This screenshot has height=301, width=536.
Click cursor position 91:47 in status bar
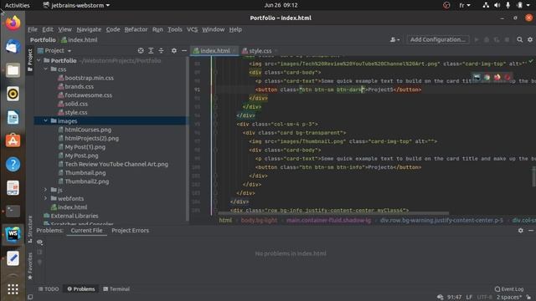point(454,298)
